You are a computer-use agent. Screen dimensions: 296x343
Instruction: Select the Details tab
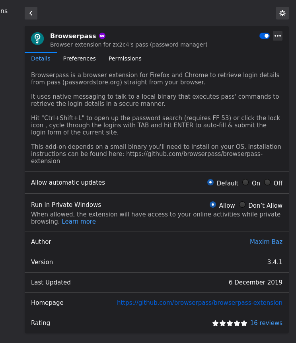[41, 58]
